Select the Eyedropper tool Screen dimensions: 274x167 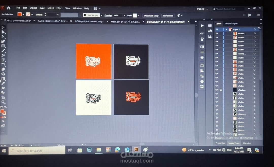3,83
